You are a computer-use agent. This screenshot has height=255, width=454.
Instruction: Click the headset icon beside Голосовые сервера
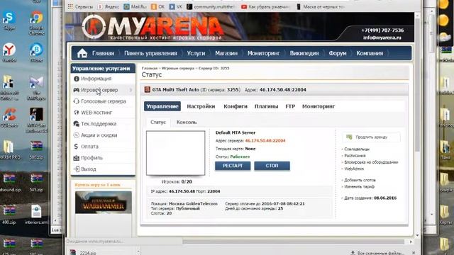click(x=77, y=101)
